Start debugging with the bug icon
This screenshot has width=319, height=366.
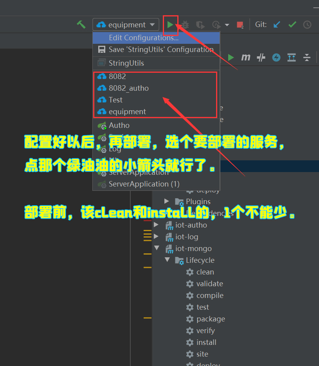pos(185,25)
